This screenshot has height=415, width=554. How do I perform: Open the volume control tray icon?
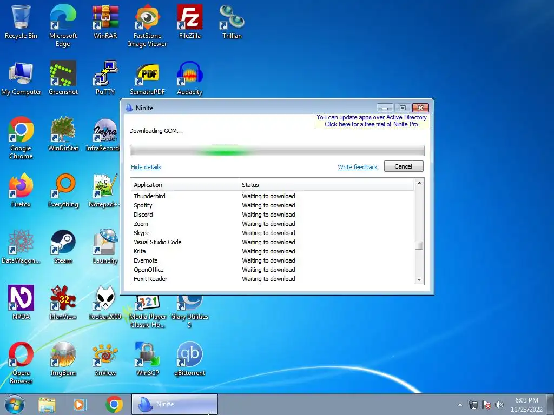(499, 405)
